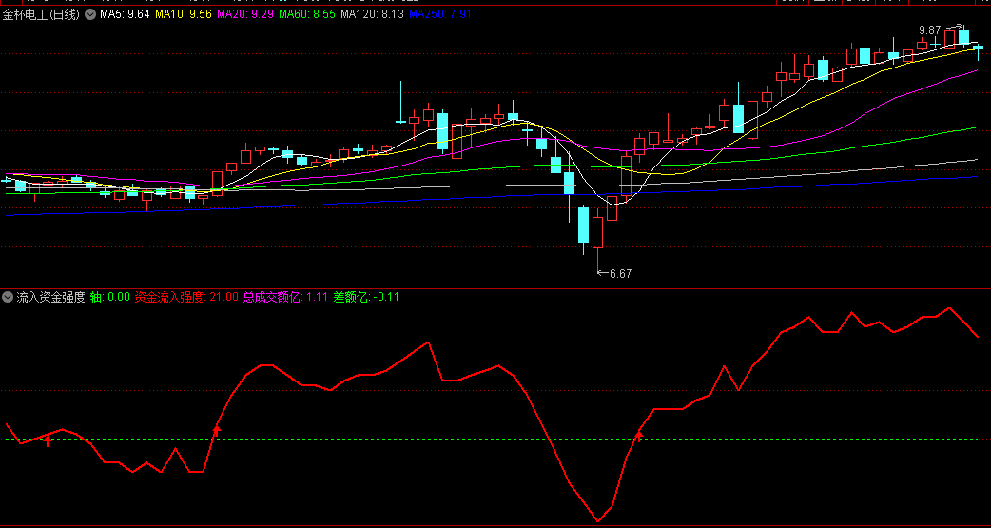Click the 金杯电工(日线) chart title
Viewport: 991px width, 528px height.
pos(41,14)
